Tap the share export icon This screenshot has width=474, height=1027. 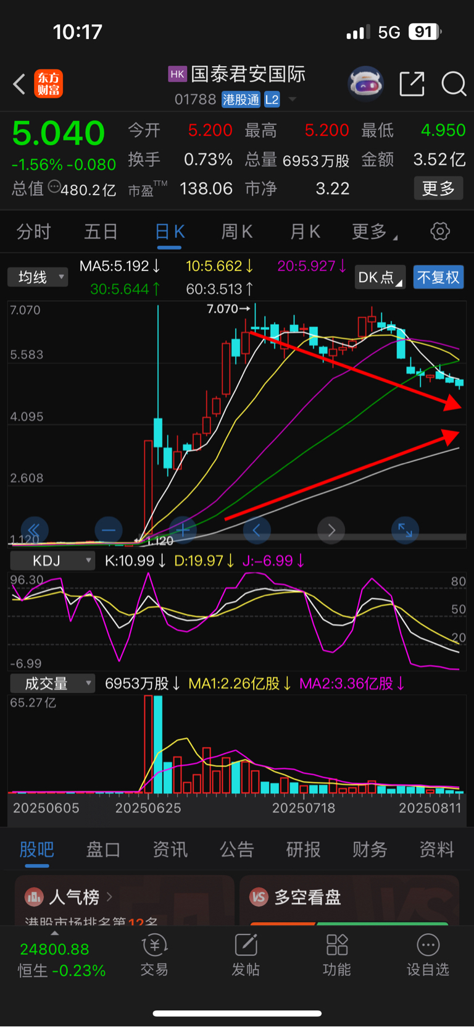(412, 83)
